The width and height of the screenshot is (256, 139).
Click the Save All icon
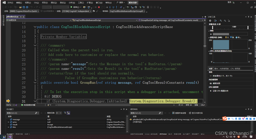[x=27, y=7]
